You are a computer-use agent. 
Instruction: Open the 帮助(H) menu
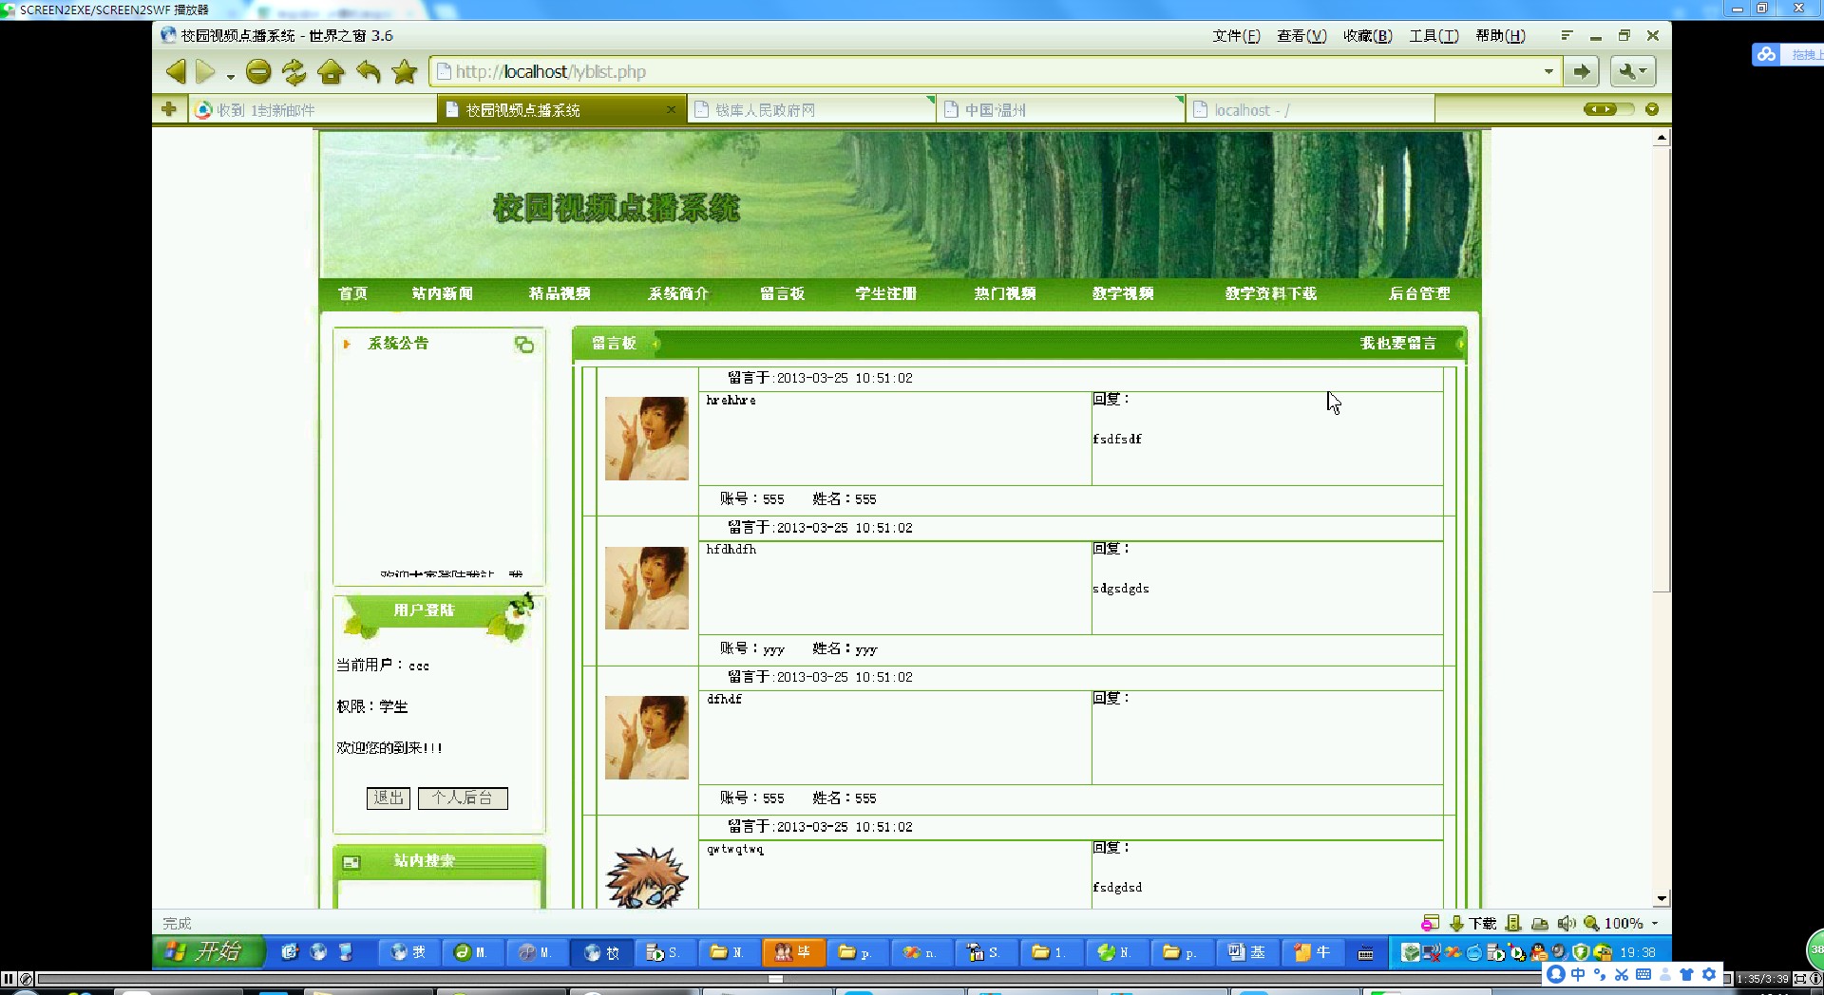[x=1500, y=35]
